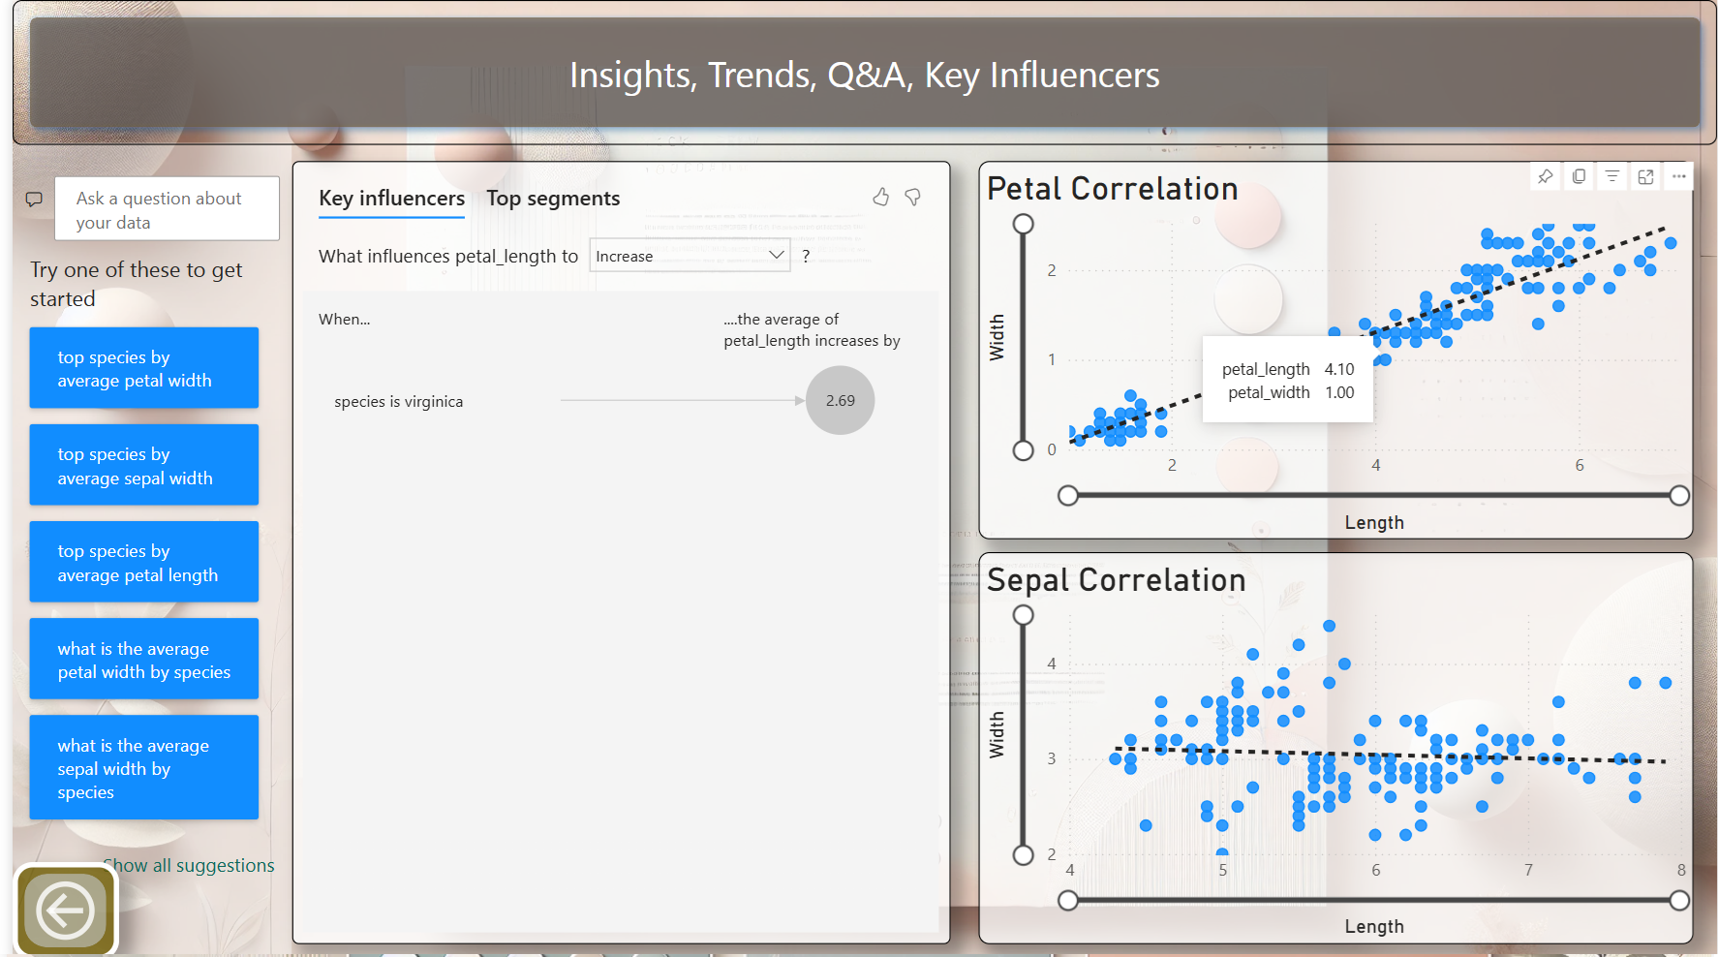Click the thumbs down icon
The height and width of the screenshot is (957, 1718).
tap(912, 198)
